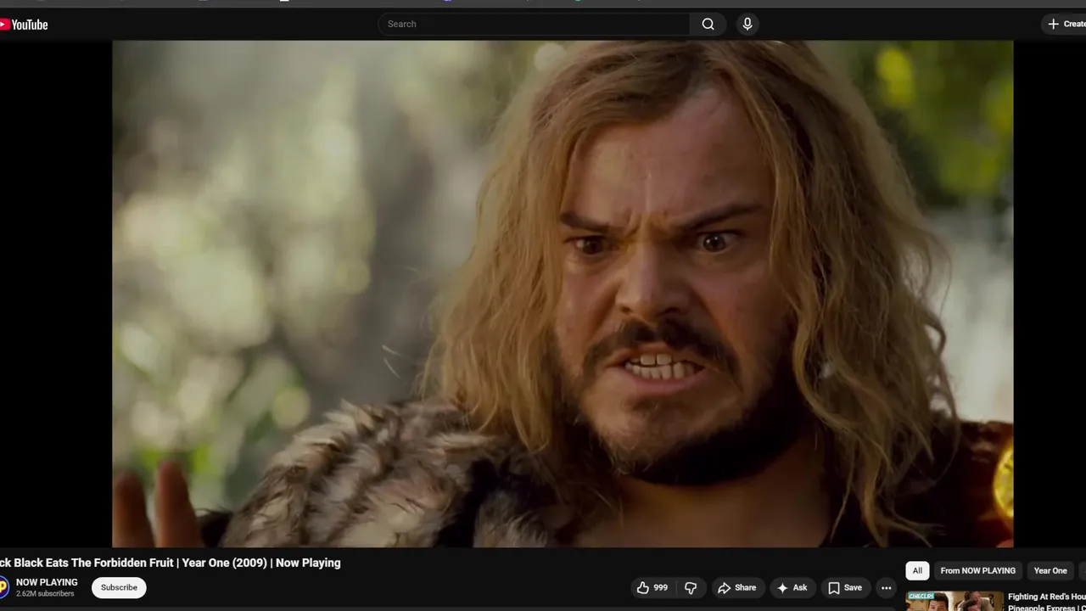Share this video
This screenshot has width=1086, height=611.
736,587
